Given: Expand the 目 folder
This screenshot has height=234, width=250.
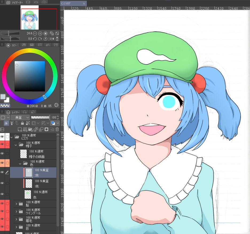Looking at the screenshot, I should 16,227.
